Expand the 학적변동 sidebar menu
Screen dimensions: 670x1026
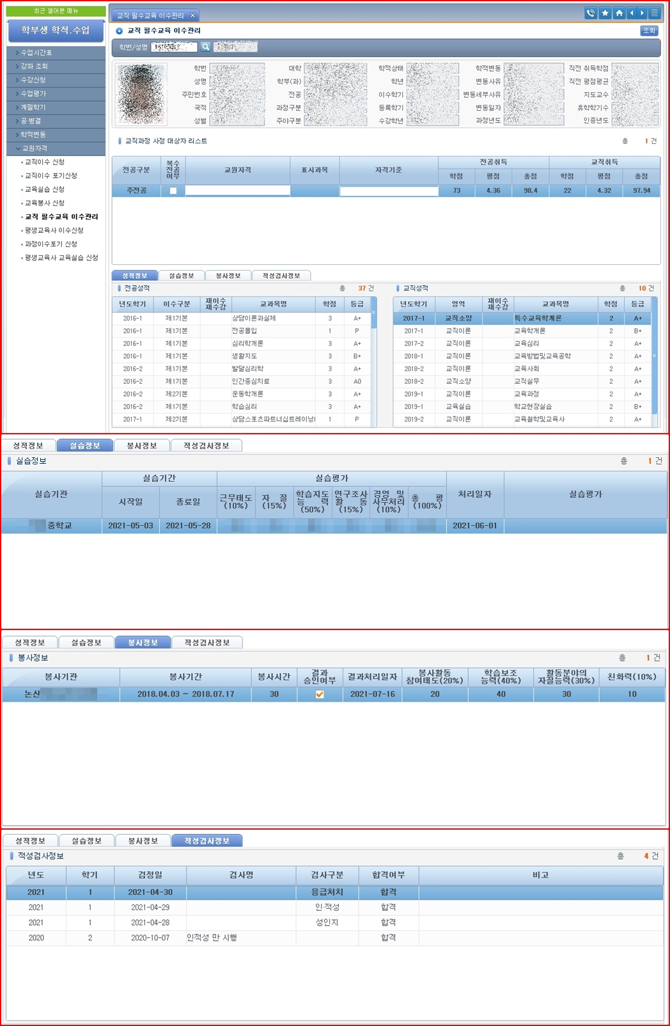(55, 134)
